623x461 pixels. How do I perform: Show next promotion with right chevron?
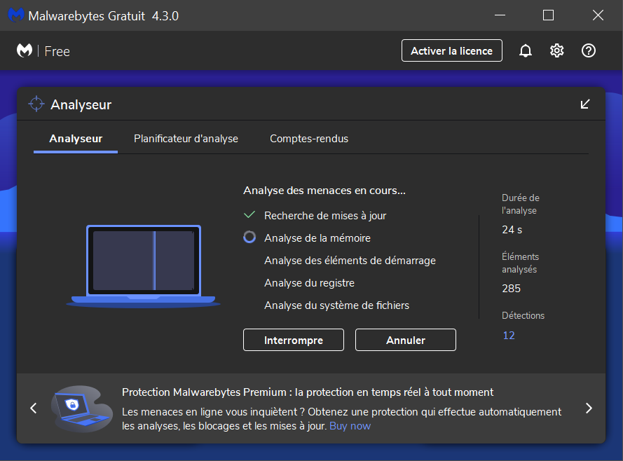point(589,408)
